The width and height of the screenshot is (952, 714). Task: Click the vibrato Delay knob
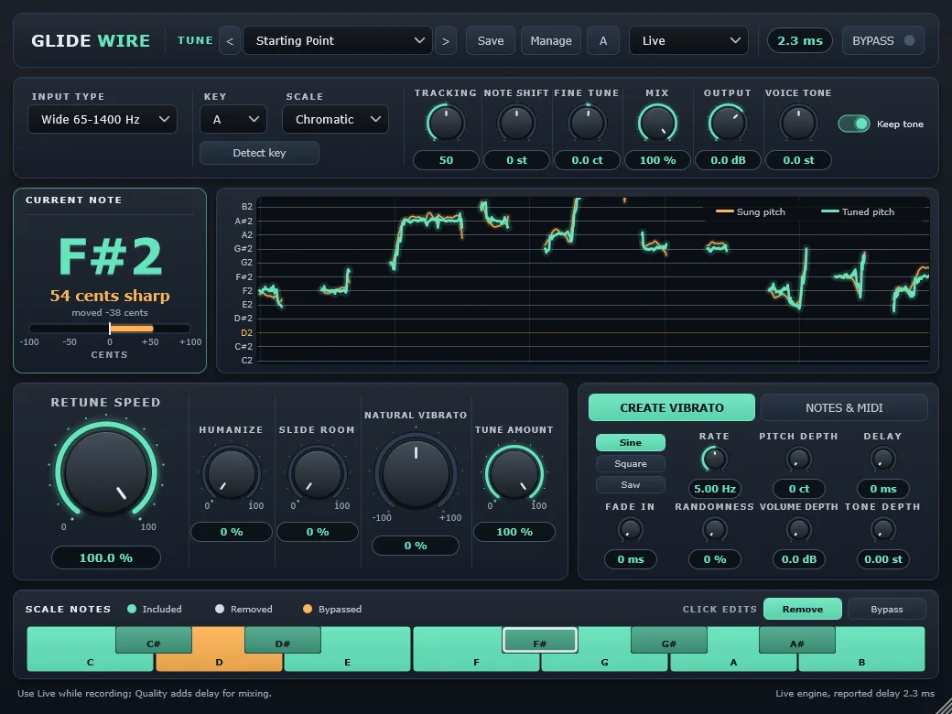(882, 459)
